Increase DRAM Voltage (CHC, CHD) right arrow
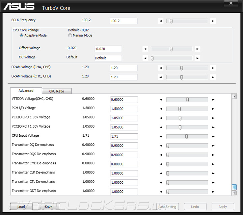243x215 pixels. point(213,77)
